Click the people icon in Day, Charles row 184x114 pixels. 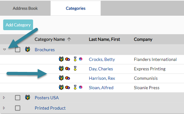click(61, 68)
